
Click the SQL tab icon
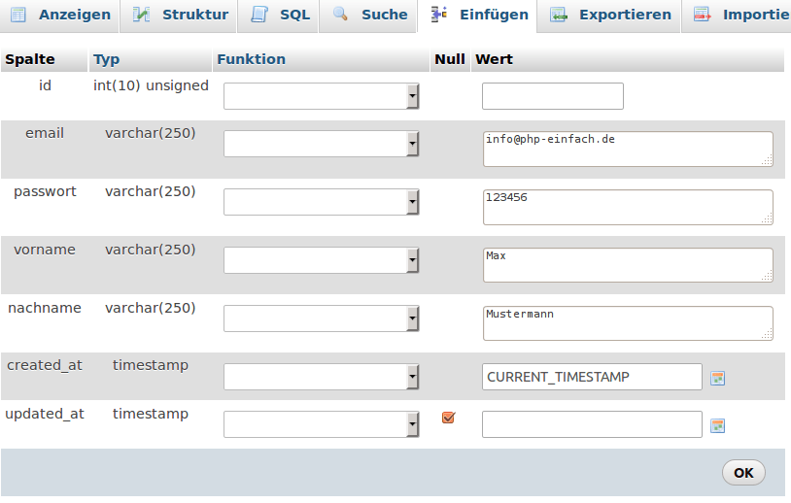tap(259, 15)
